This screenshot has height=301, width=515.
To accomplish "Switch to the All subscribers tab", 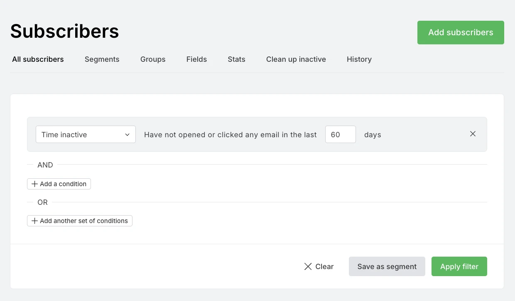I will 38,59.
